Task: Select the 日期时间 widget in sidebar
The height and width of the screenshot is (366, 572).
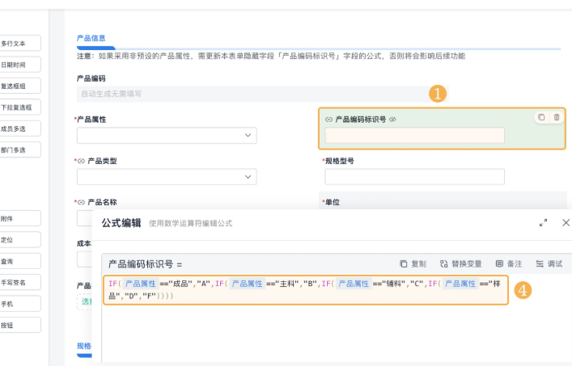Action: pyautogui.click(x=20, y=65)
